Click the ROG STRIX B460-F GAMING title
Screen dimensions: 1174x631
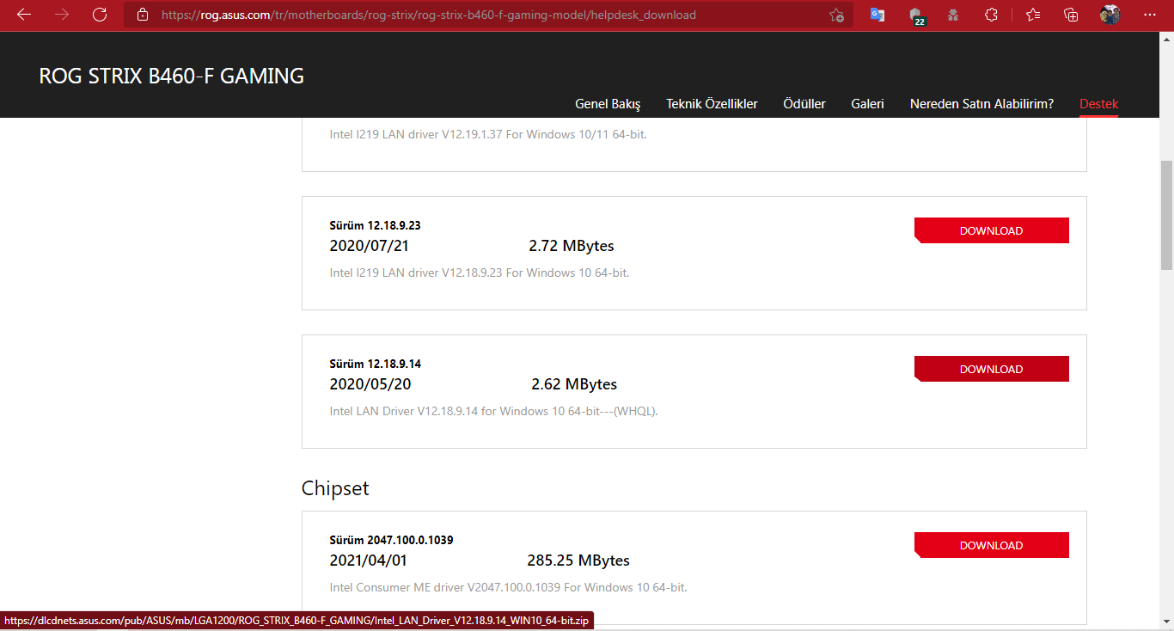pos(172,76)
